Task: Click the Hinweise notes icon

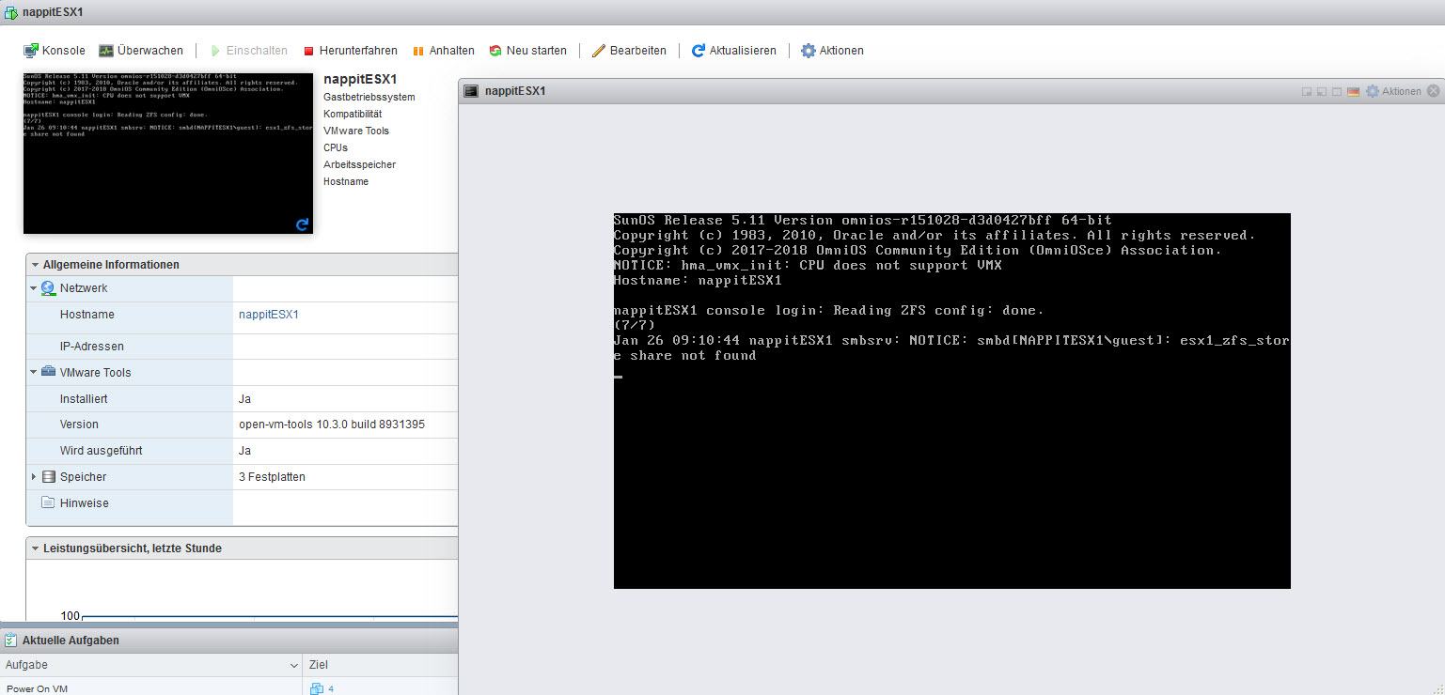Action: point(48,502)
